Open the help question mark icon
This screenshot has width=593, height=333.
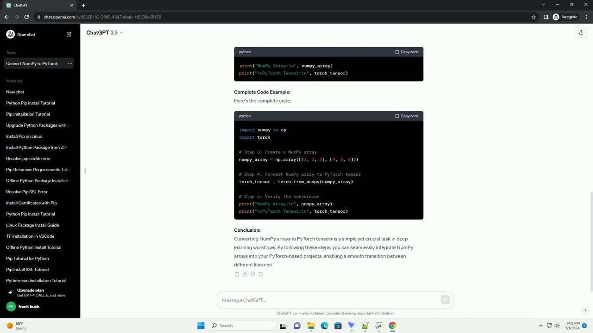tap(585, 310)
